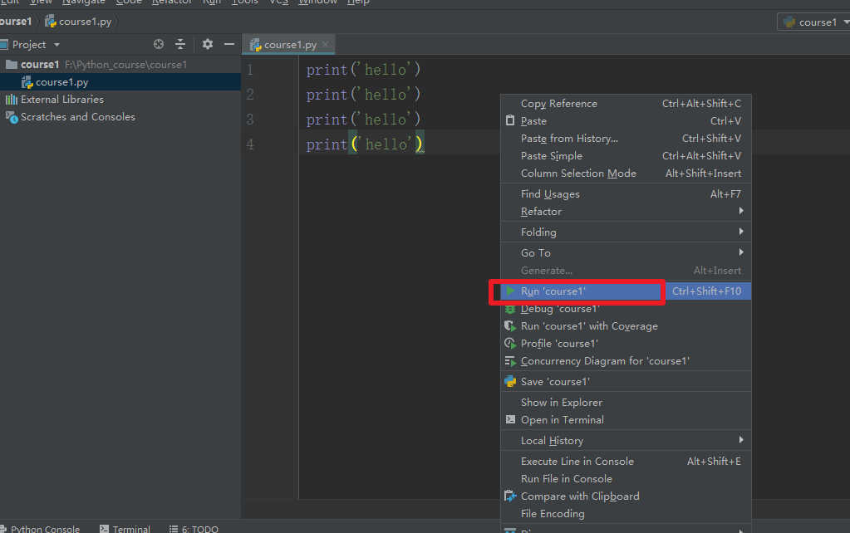Toggle Column Selection Mode
Viewport: 850px width, 533px height.
tap(626, 174)
